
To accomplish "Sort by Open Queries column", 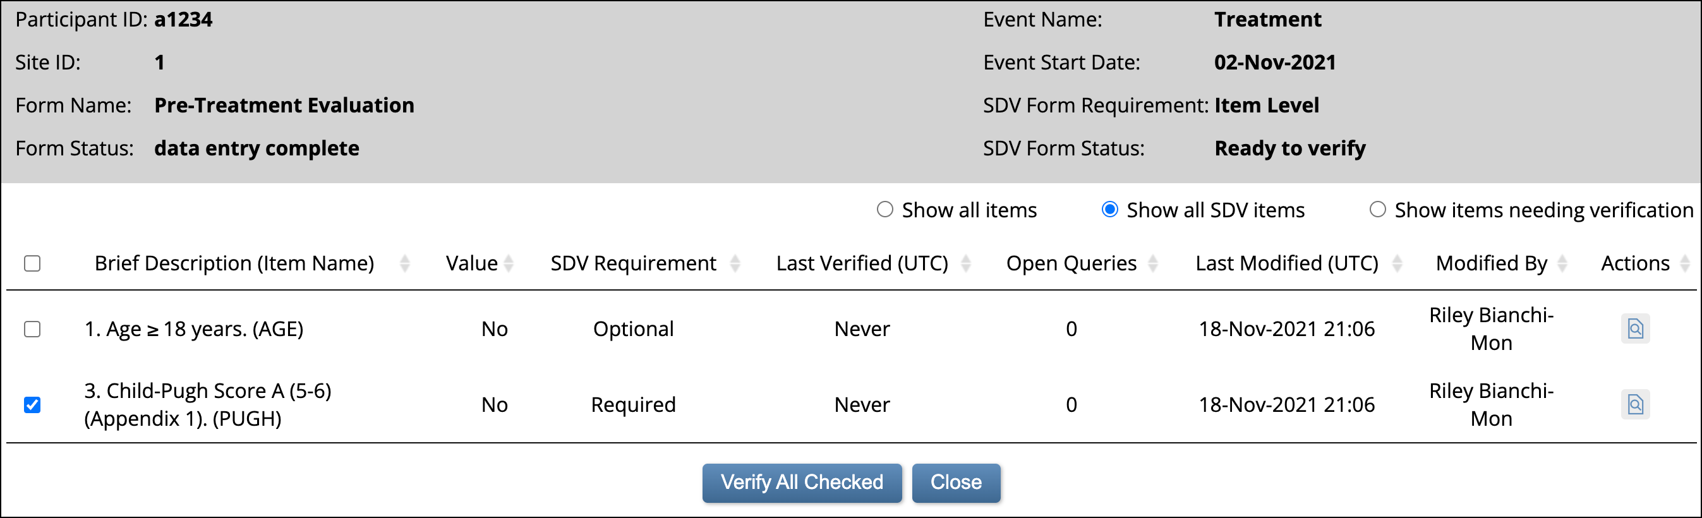I will point(1152,263).
